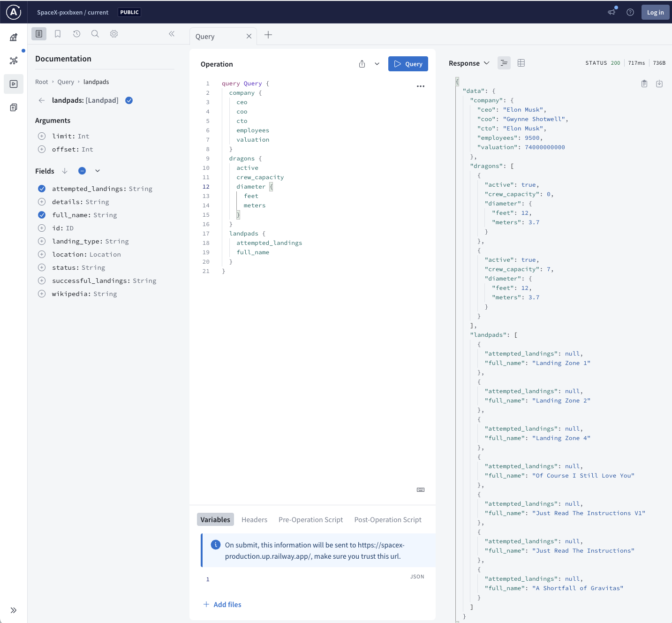This screenshot has width=672, height=623.
Task: Uncheck the full_name field
Action: (42, 215)
